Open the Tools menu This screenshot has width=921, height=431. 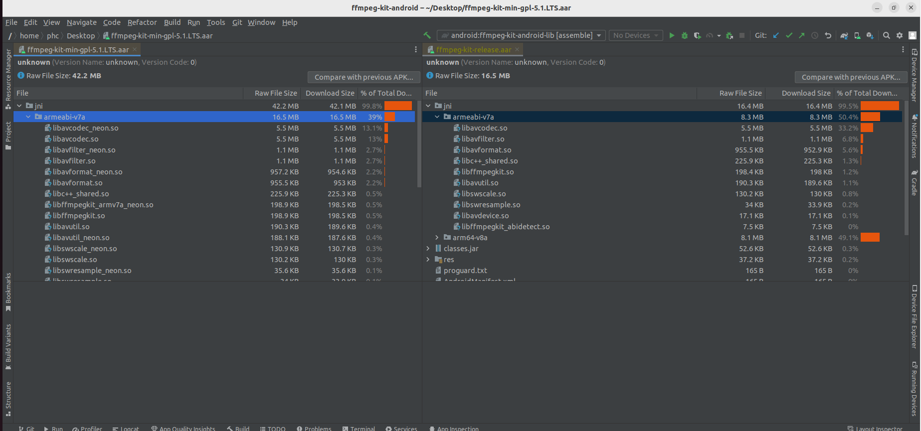[216, 22]
